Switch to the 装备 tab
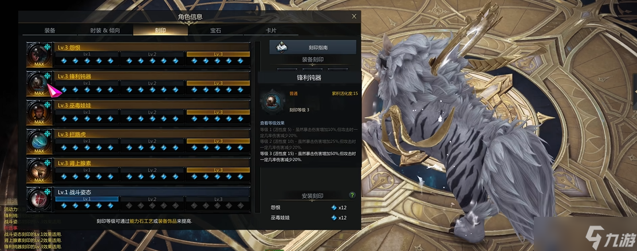Viewport: 637px width, 251px height. (x=50, y=30)
